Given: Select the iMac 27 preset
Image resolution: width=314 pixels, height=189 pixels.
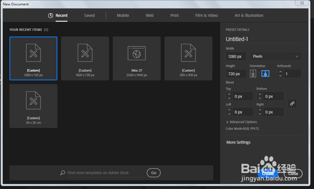Looking at the screenshot, I should click(137, 58).
